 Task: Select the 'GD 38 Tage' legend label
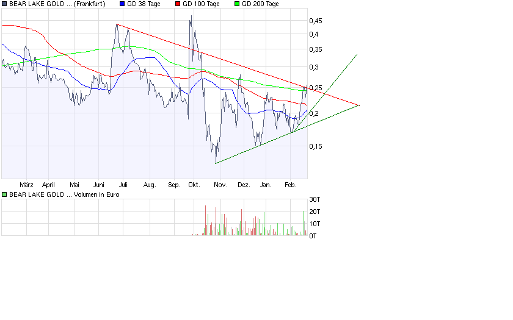pos(144,4)
